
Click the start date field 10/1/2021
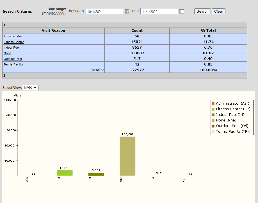pos(104,11)
